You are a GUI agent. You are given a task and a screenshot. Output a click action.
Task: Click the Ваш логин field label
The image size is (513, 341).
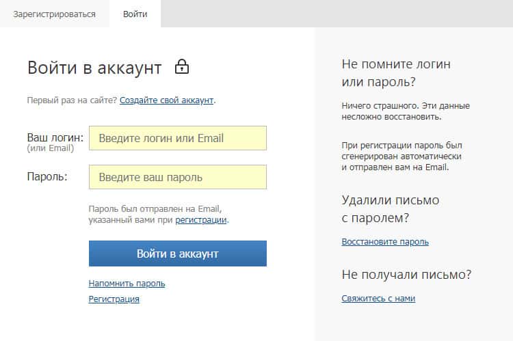55,138
